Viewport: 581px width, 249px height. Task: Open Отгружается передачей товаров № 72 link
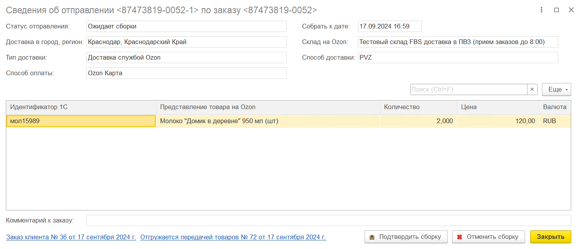[x=233, y=237]
